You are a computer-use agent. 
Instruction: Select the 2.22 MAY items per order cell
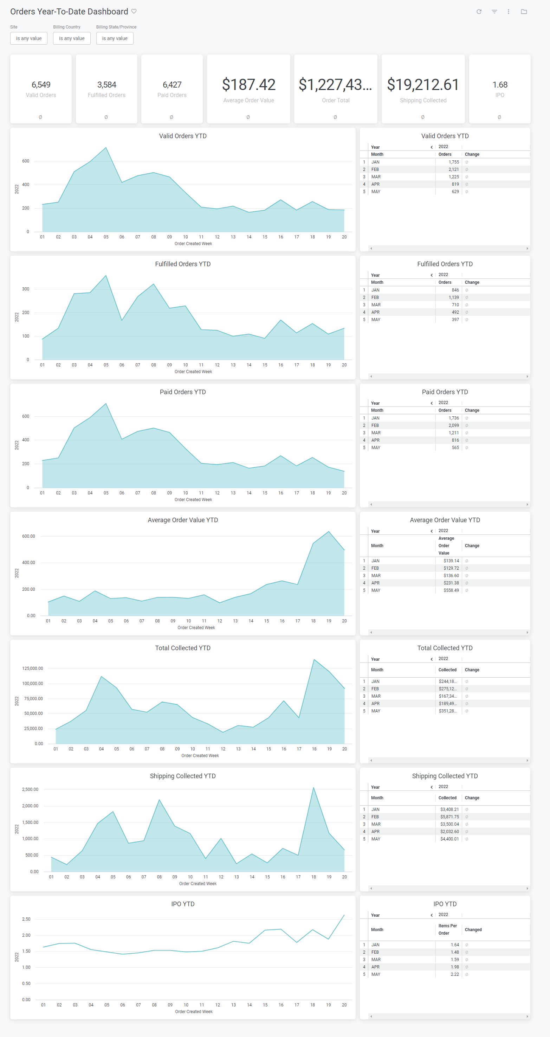(x=448, y=974)
